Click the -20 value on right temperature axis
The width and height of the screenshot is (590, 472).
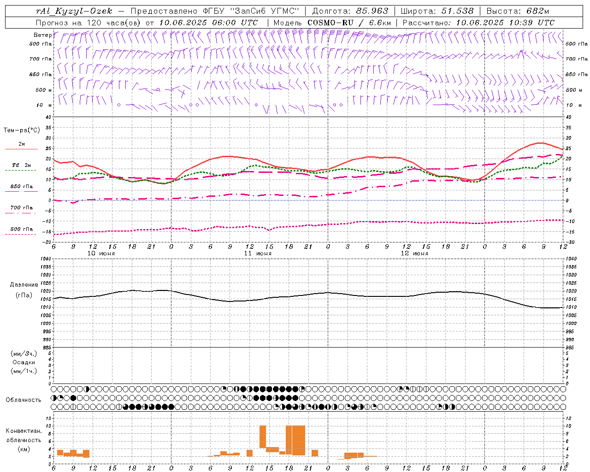[570, 242]
